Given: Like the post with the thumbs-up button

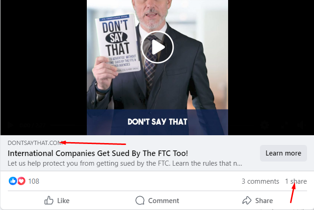Looking at the screenshot, I should pyautogui.click(x=57, y=200).
